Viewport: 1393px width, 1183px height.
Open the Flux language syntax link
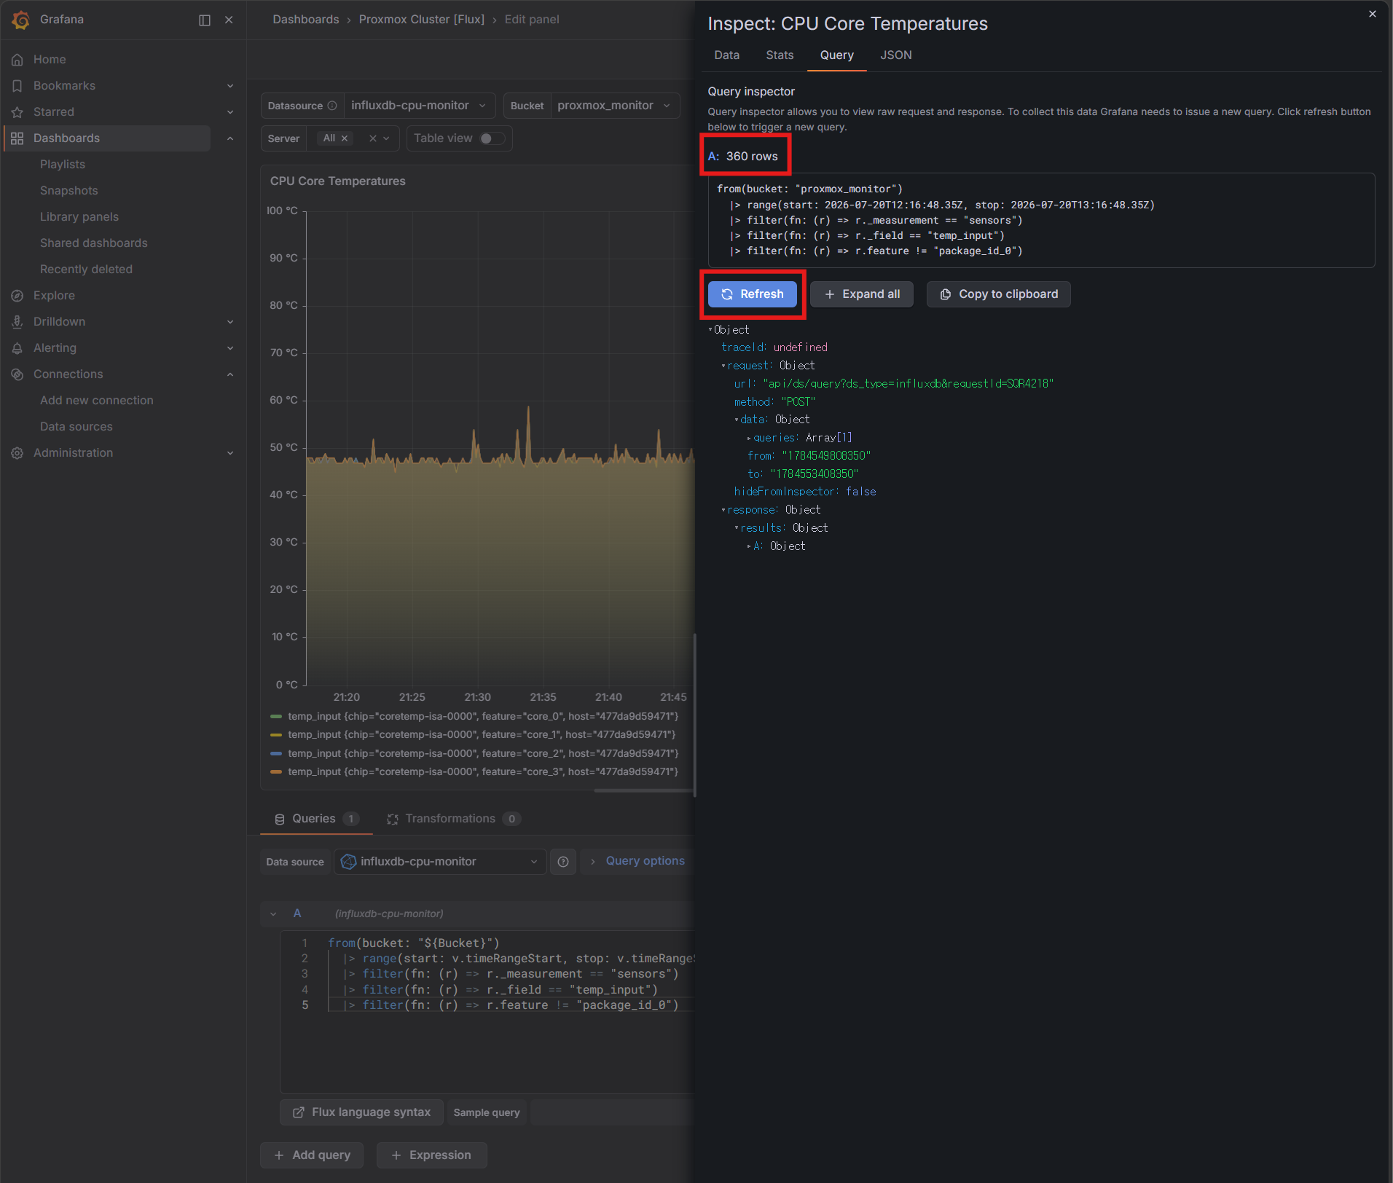click(x=362, y=1113)
